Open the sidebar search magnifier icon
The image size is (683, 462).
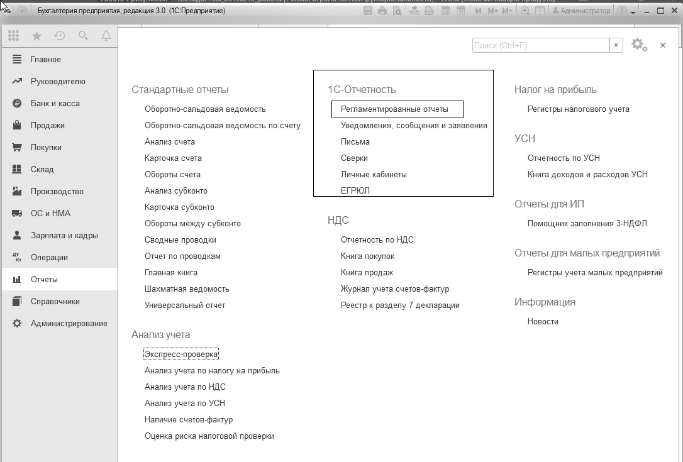click(83, 36)
